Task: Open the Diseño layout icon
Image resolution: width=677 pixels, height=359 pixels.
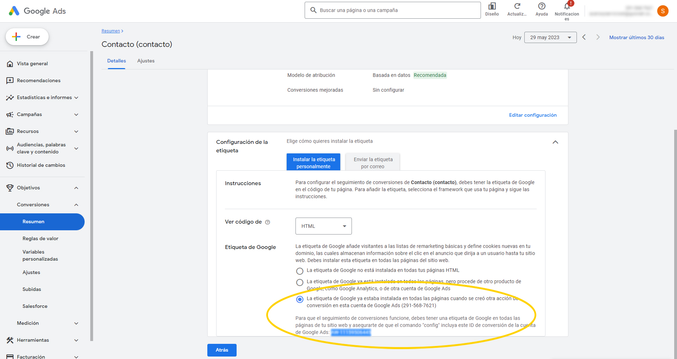Action: [492, 6]
